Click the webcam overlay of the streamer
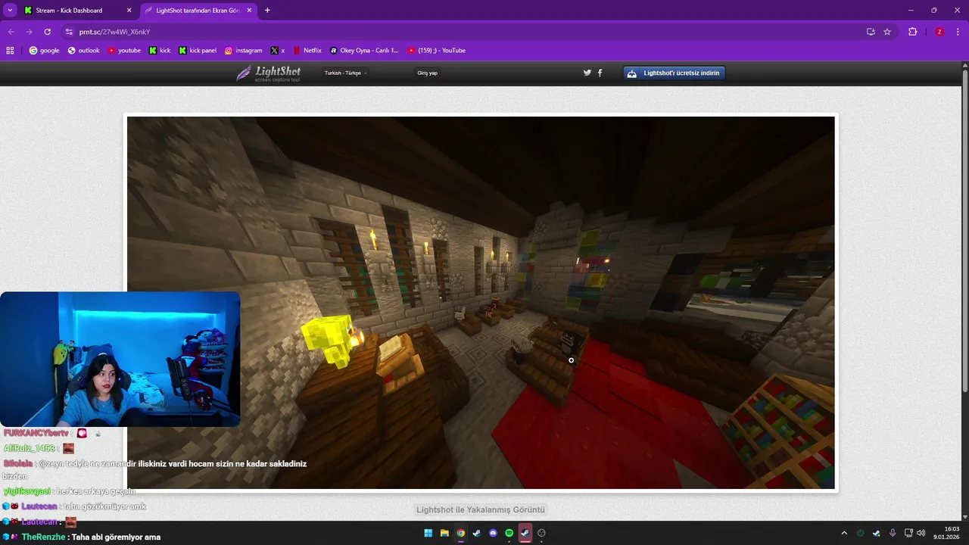This screenshot has height=545, width=969. click(x=120, y=359)
